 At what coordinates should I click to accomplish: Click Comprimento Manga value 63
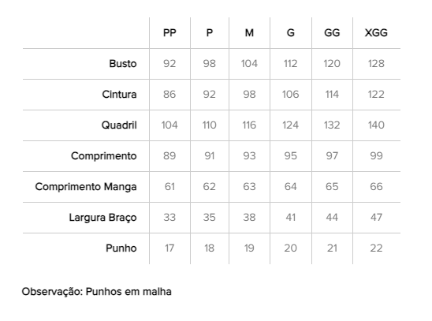coord(249,187)
